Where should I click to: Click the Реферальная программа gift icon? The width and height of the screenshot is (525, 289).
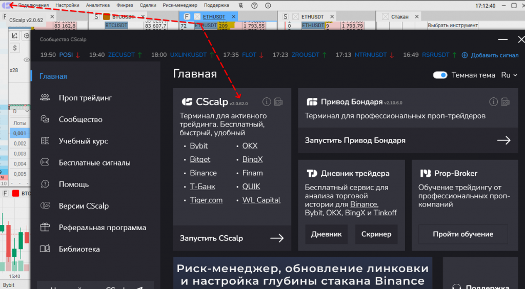pos(45,227)
